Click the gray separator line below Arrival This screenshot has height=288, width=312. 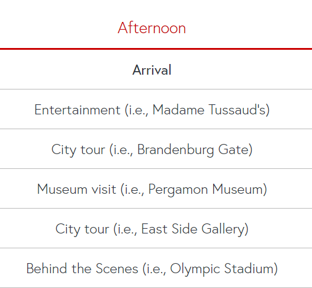pyautogui.click(x=156, y=89)
